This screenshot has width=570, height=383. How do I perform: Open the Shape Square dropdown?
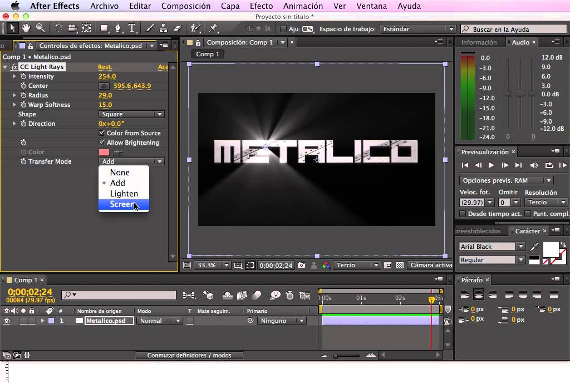[x=131, y=115]
